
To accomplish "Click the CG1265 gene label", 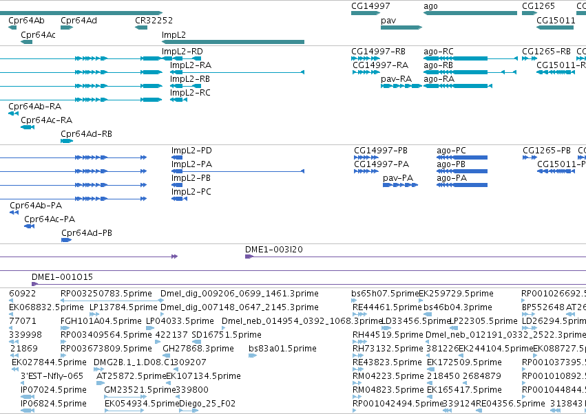I will pyautogui.click(x=538, y=6).
